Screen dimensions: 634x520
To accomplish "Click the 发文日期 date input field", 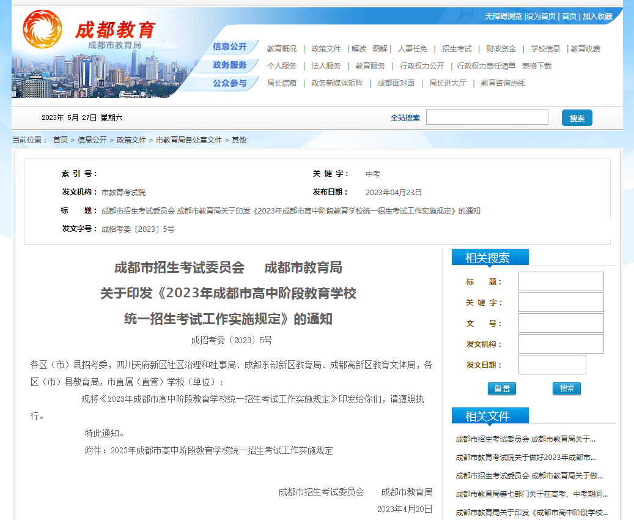I will click(552, 365).
